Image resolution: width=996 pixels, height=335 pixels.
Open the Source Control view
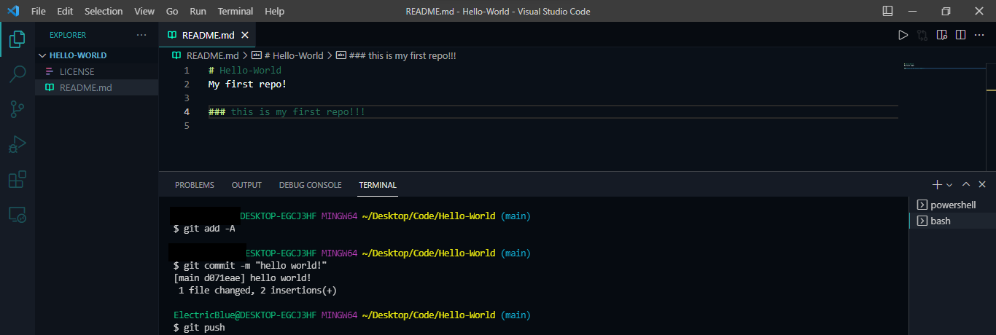pos(17,109)
